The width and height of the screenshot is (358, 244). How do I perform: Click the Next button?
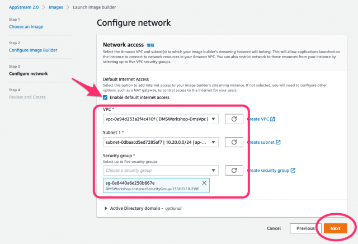[x=336, y=228]
